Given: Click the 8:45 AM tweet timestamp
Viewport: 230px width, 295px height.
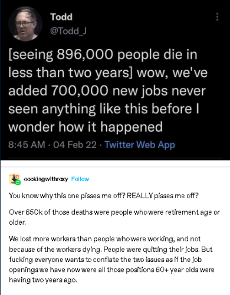Looking at the screenshot, I should pyautogui.click(x=27, y=145).
